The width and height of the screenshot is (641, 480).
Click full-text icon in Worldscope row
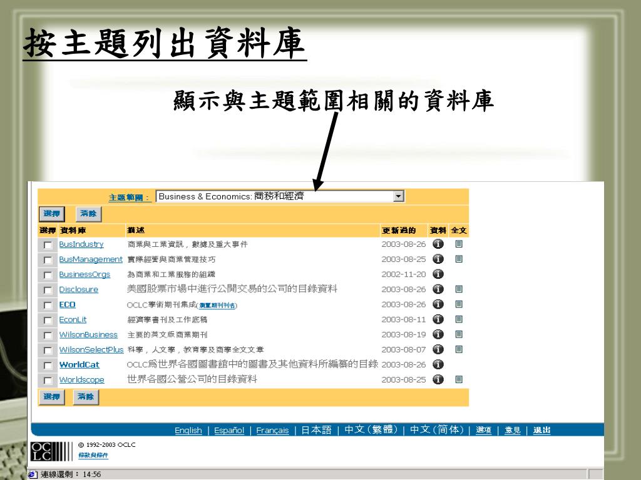point(459,379)
